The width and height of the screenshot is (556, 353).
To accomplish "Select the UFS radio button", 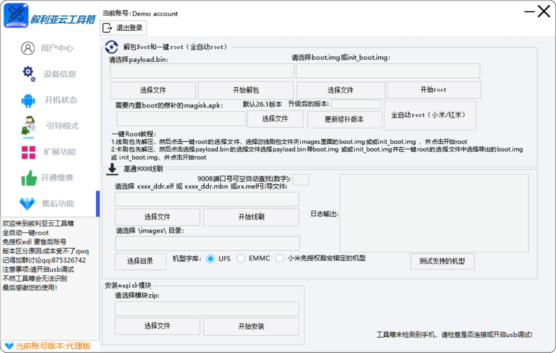I will tap(211, 259).
